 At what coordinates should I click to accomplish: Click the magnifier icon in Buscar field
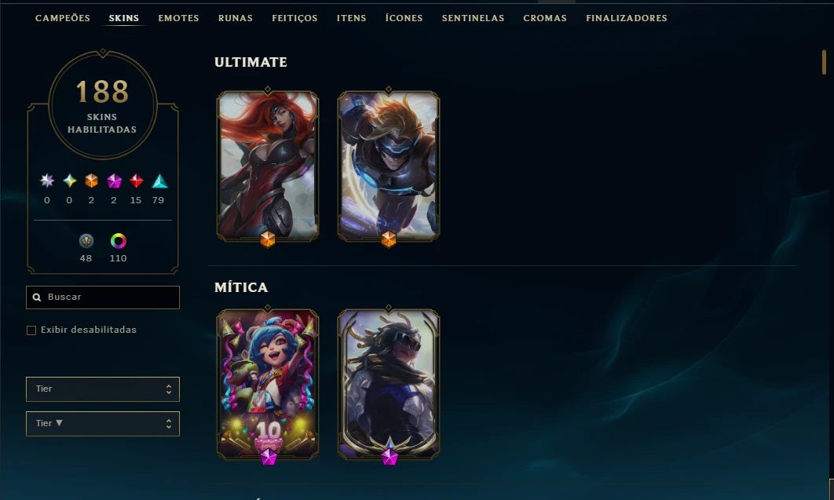(x=37, y=297)
